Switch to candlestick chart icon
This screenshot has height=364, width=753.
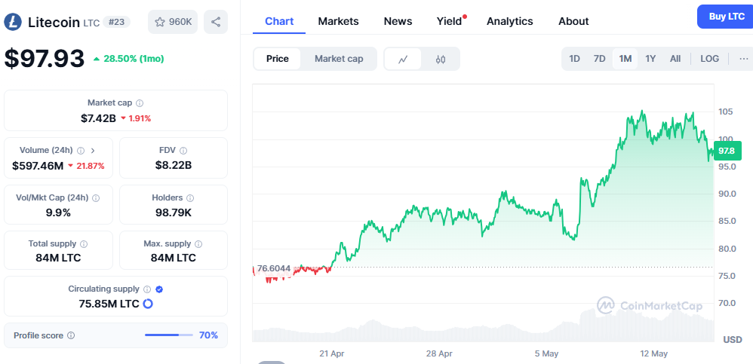pyautogui.click(x=441, y=59)
